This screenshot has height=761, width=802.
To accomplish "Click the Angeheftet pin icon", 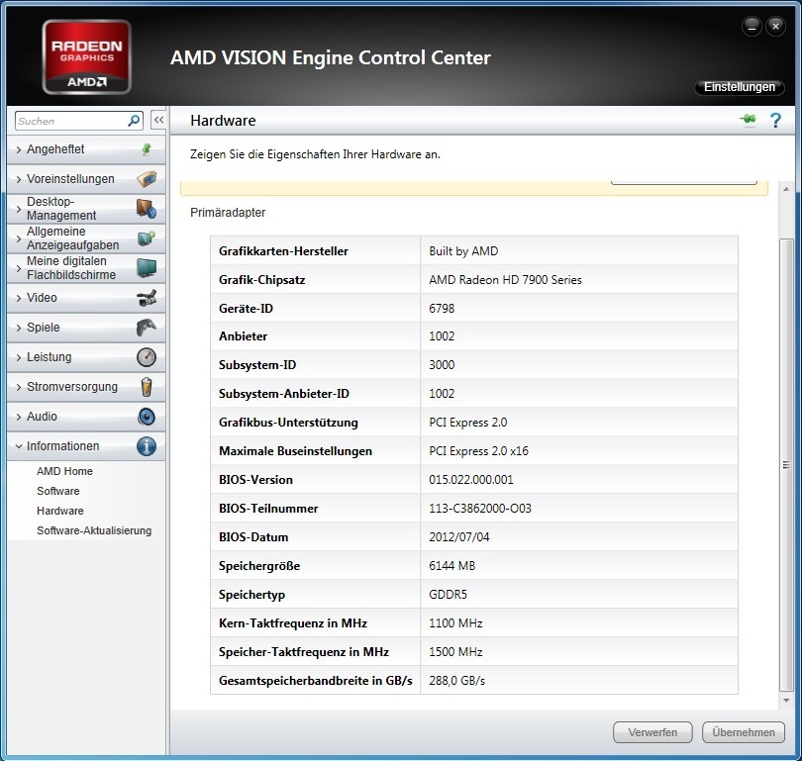I will click(x=147, y=149).
